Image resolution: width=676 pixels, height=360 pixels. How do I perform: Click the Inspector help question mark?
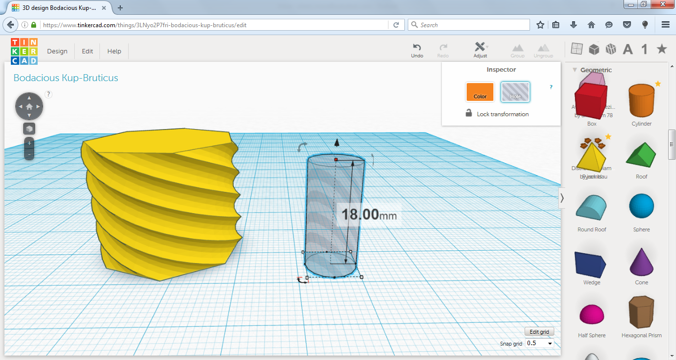[551, 87]
